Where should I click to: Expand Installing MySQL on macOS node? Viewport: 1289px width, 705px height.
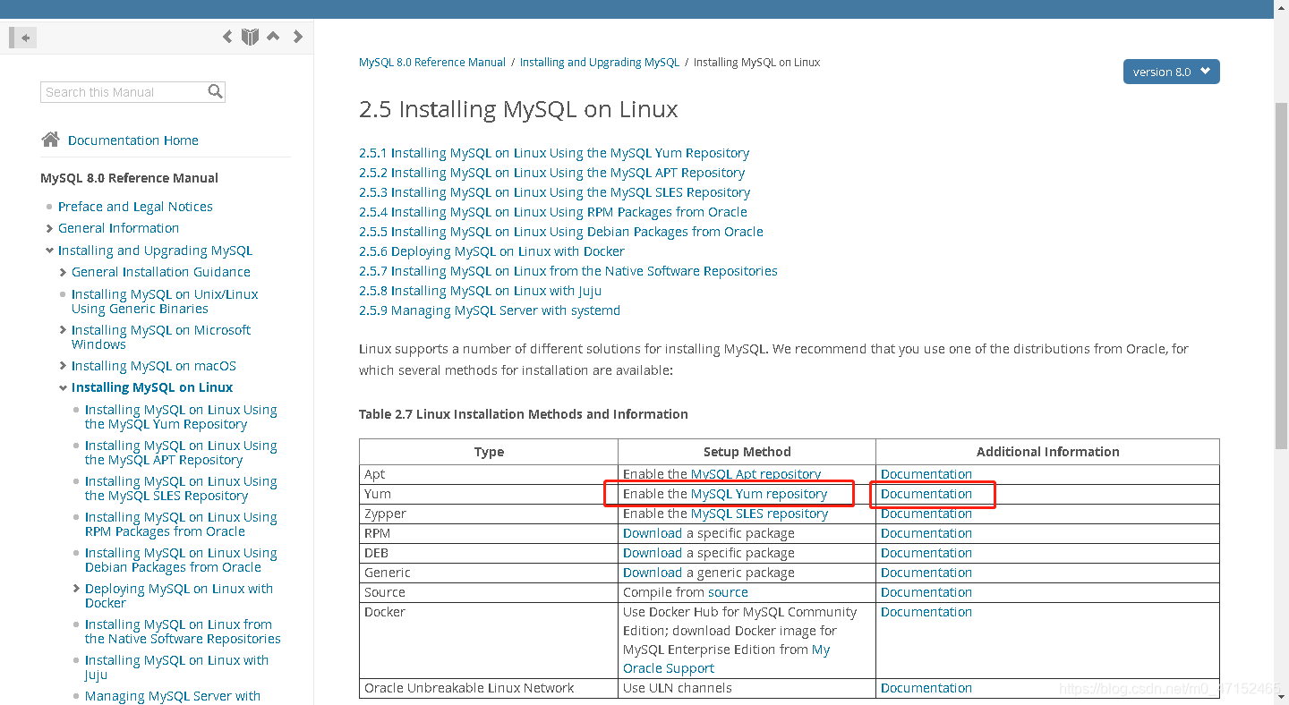tap(63, 367)
